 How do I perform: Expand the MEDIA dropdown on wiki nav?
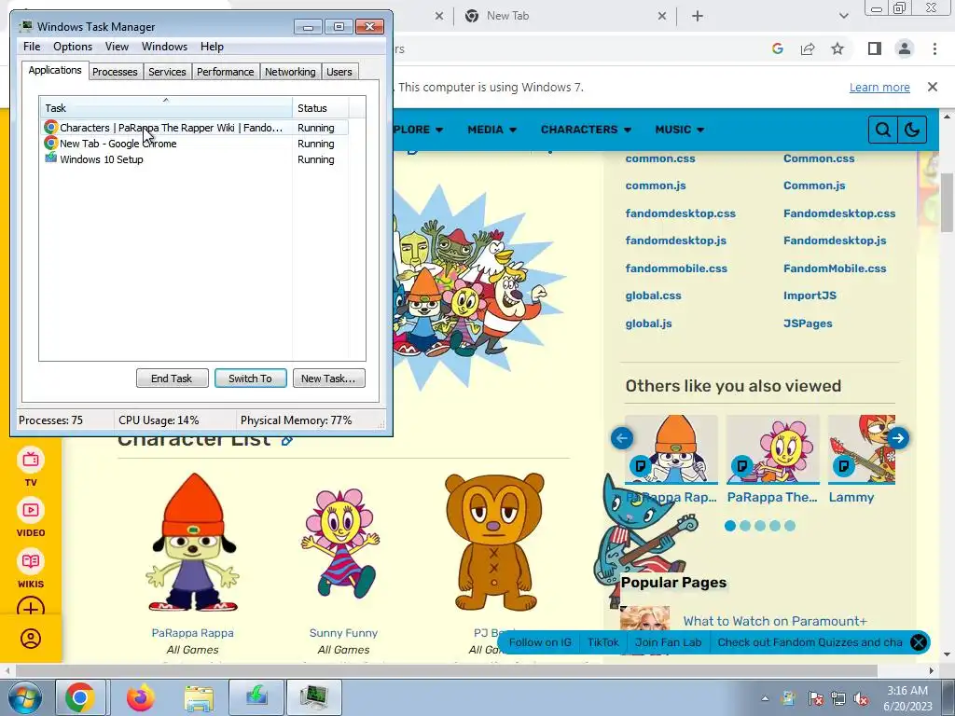[x=491, y=130]
